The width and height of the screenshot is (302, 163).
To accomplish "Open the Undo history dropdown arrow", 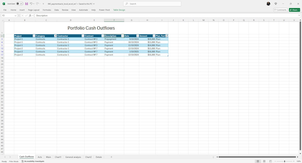I will (x=34, y=4).
